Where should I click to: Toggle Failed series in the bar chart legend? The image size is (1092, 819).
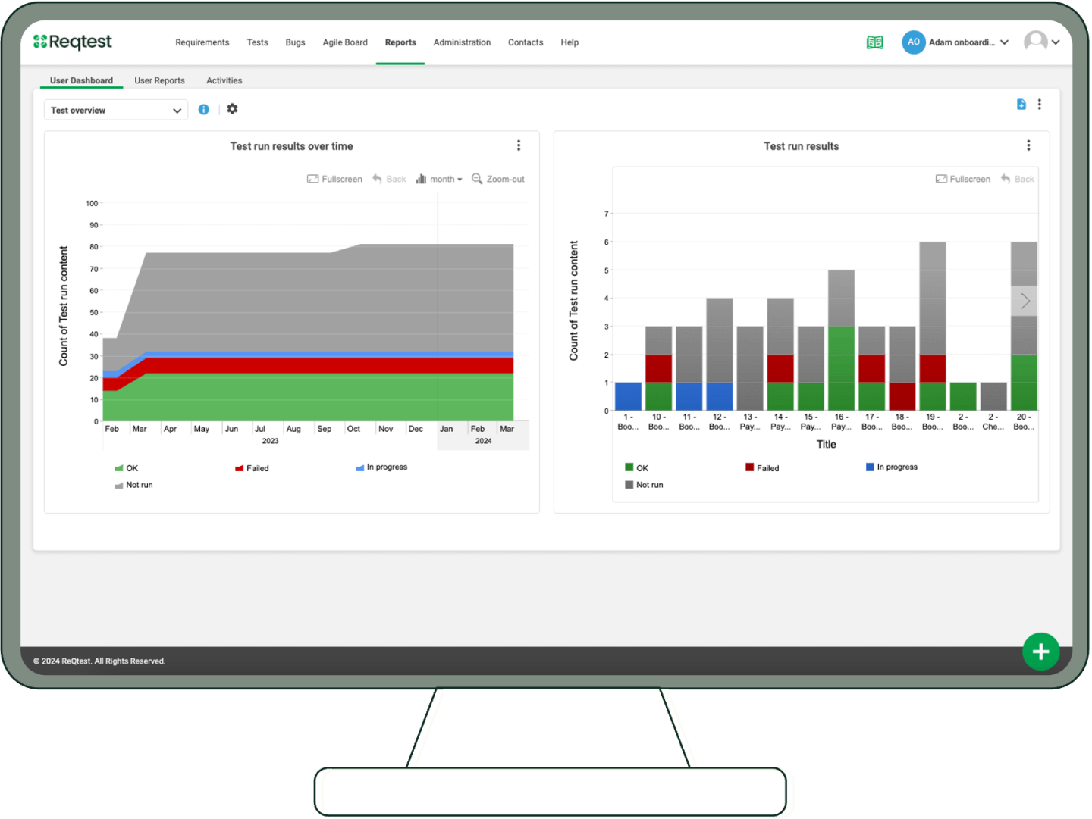click(x=762, y=468)
